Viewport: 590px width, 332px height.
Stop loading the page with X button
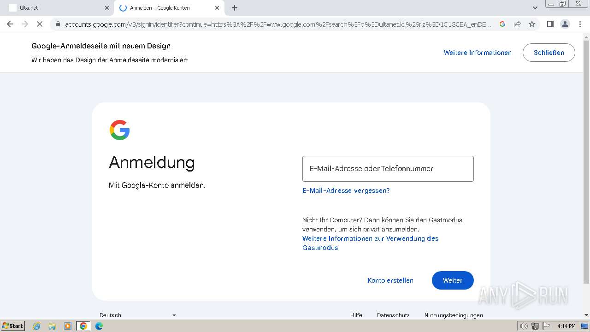40,24
